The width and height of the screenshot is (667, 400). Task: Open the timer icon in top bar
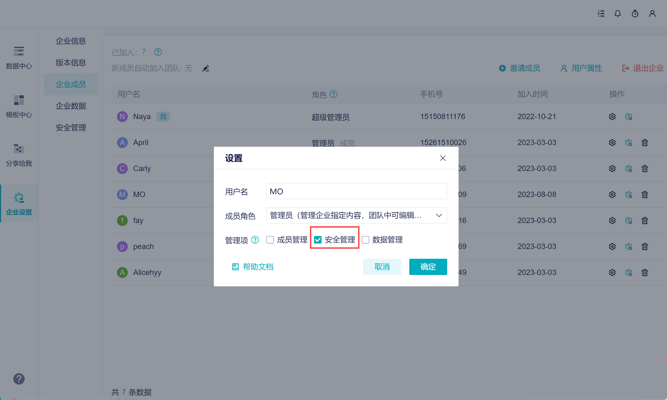(635, 14)
